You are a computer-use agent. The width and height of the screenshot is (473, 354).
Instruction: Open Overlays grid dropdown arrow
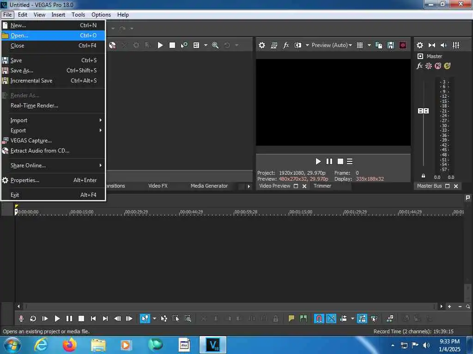point(369,45)
